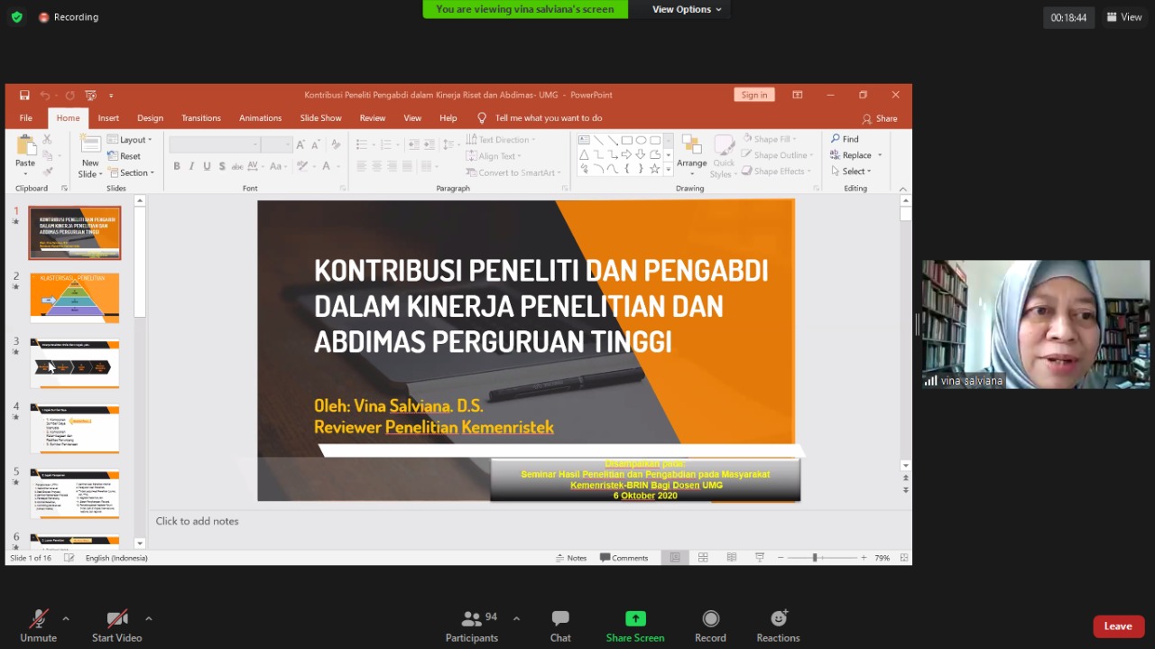Start Video in the Zoom toolbar
The width and height of the screenshot is (1155, 649).
pyautogui.click(x=116, y=625)
